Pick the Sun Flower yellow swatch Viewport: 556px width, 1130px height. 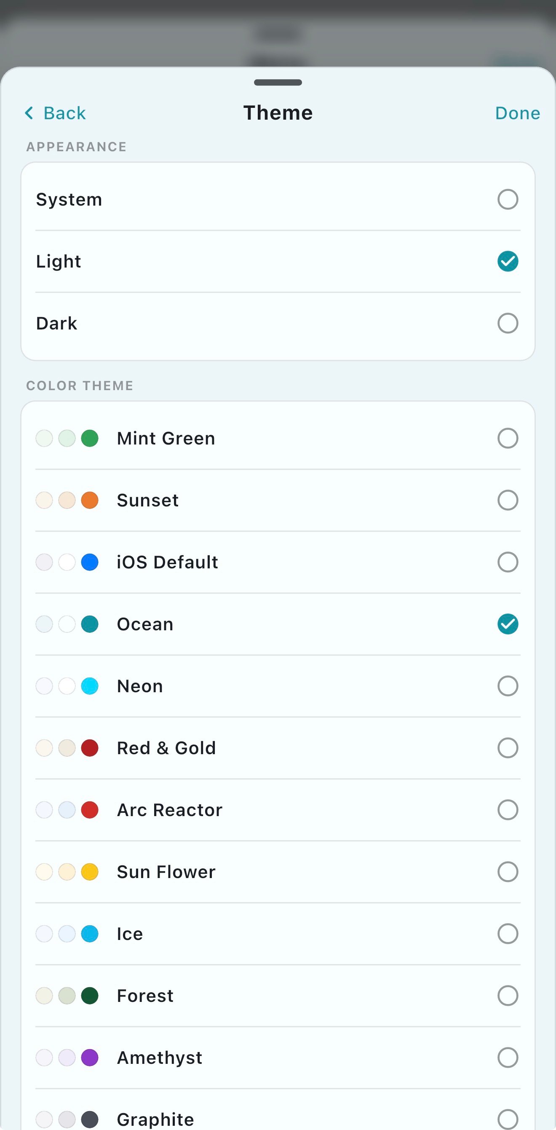tap(90, 872)
